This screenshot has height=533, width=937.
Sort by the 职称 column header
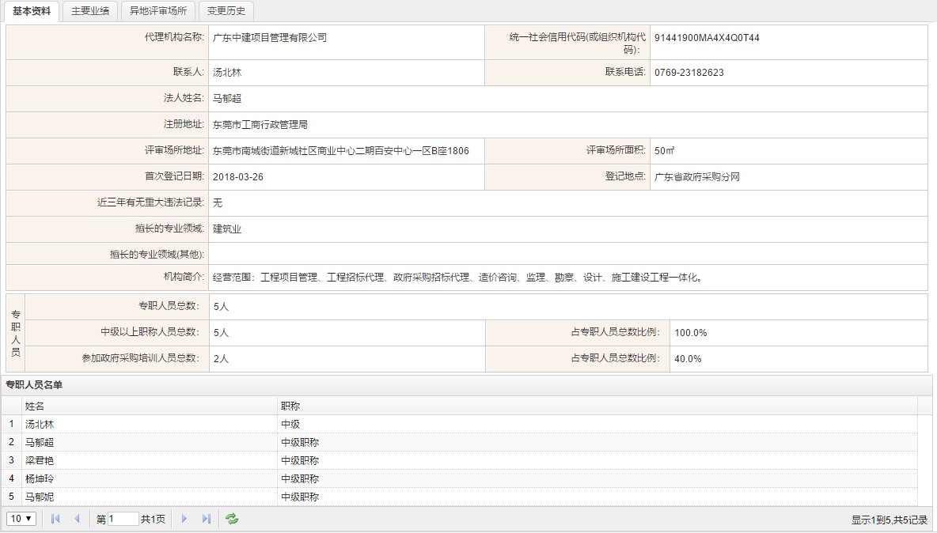597,406
